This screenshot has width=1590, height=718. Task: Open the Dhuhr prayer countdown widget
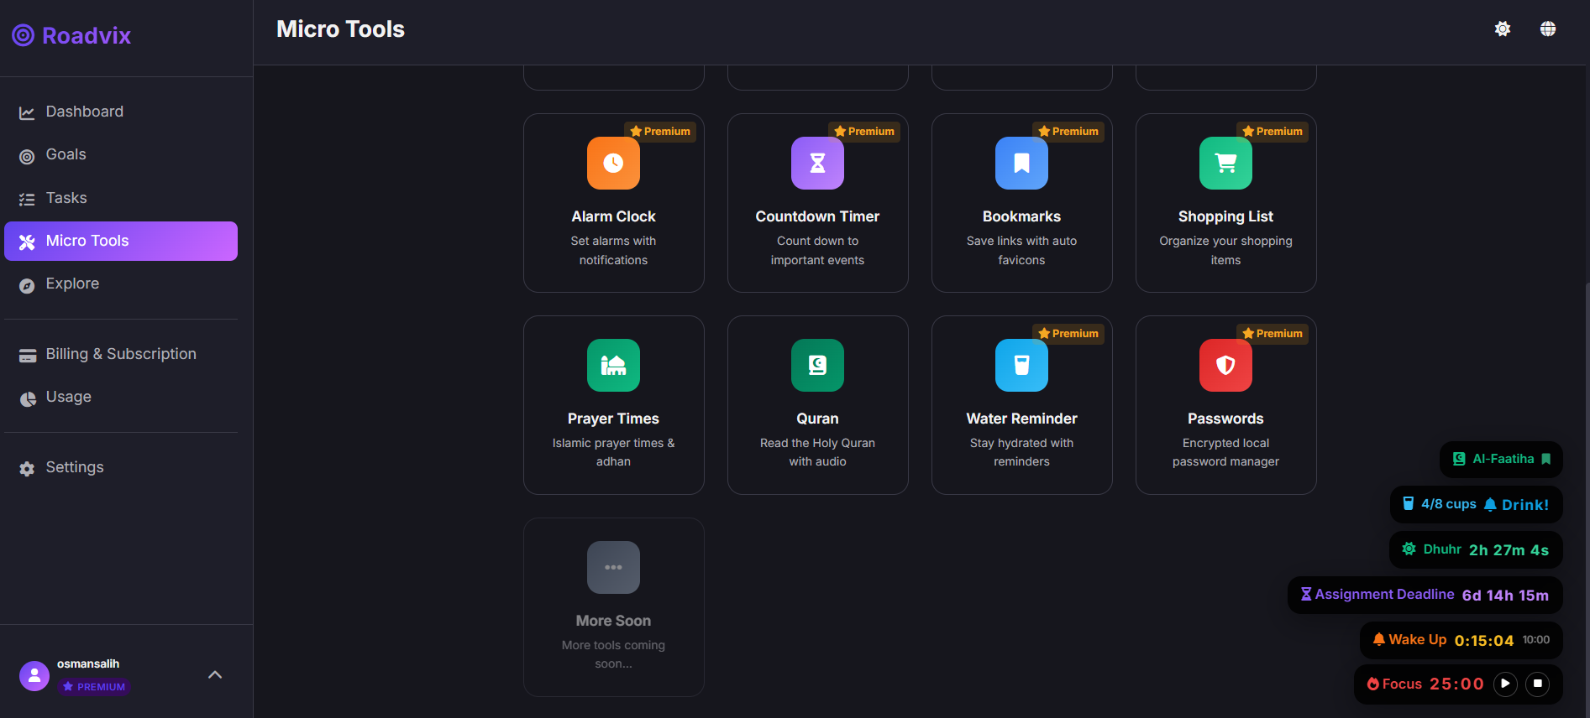pos(1476,549)
